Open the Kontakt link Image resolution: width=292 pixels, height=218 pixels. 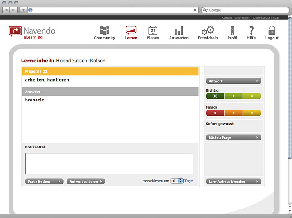[x=227, y=18]
